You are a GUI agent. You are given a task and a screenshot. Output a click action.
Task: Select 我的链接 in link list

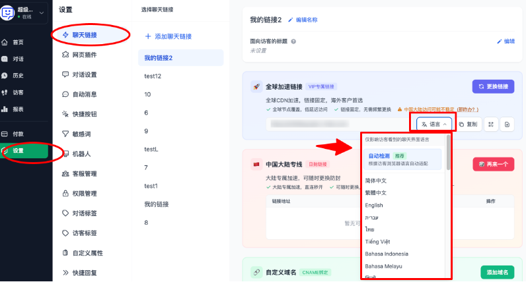point(157,204)
